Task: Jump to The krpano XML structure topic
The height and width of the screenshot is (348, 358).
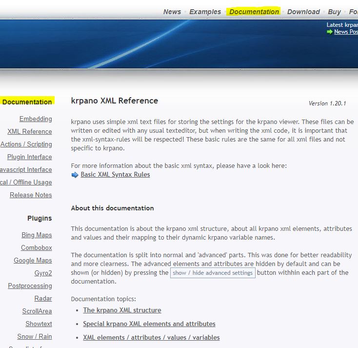Action: click(x=122, y=310)
